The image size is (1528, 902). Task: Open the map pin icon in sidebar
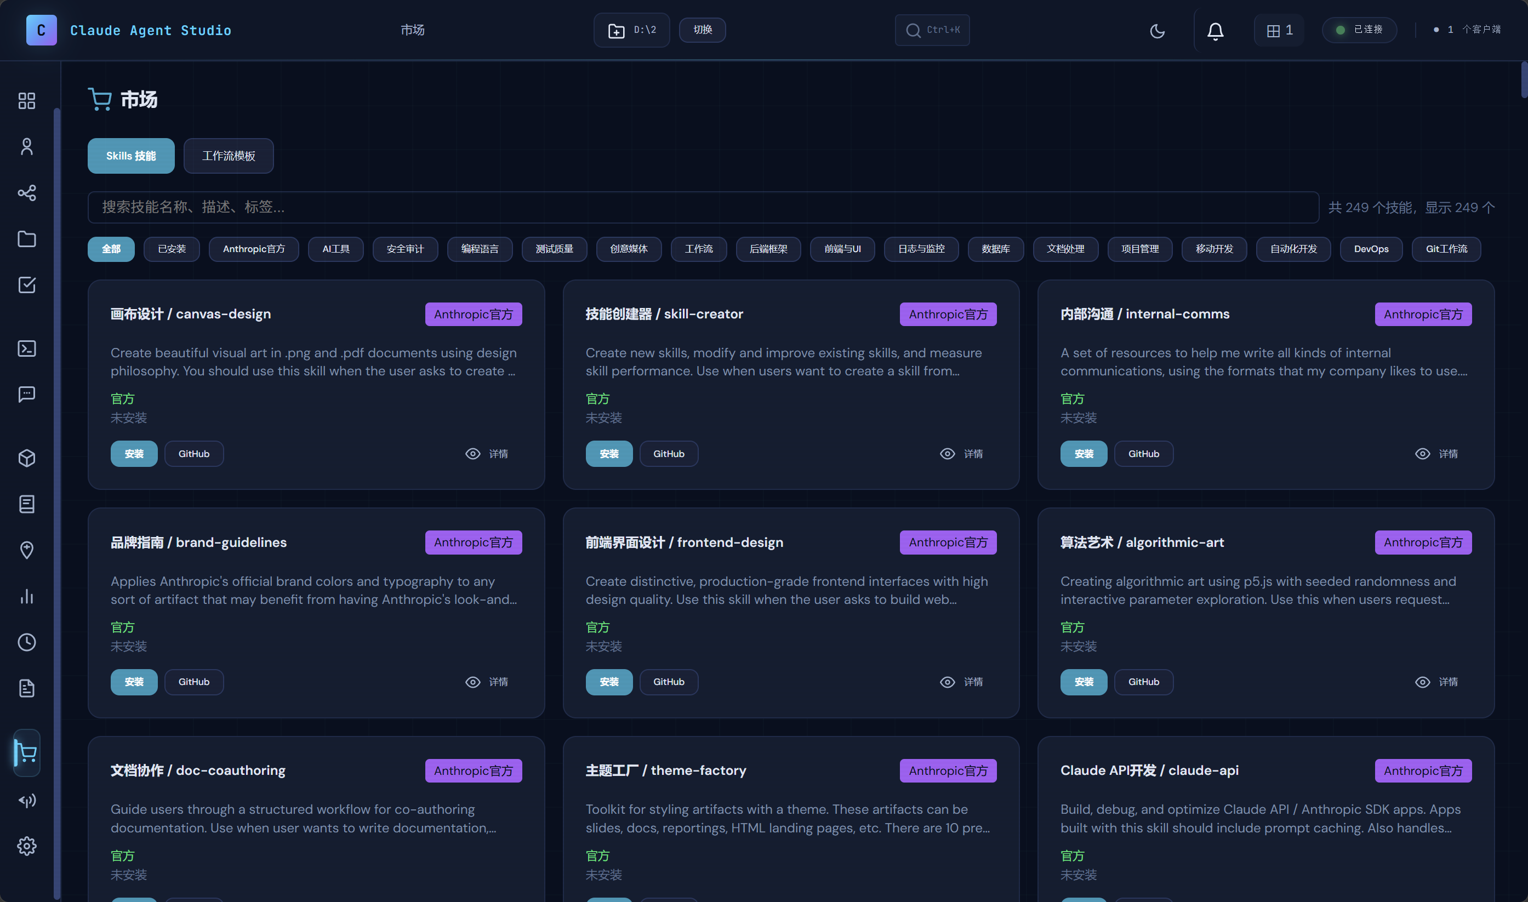(x=27, y=550)
